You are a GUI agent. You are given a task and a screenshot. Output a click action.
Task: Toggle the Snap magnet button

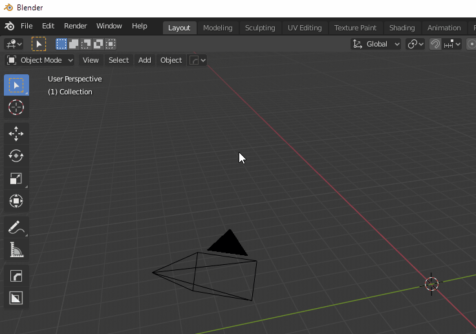coord(435,44)
